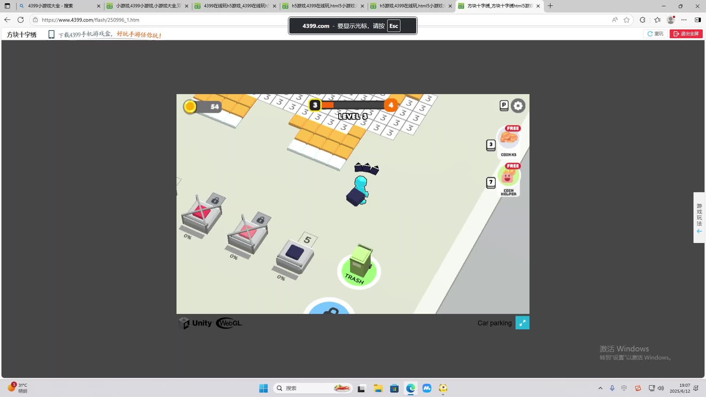Click the 重玩 replay button
Viewport: 706px width, 397px height.
pos(655,34)
